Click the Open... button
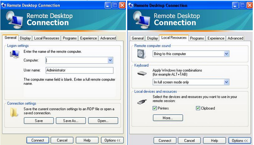254x145 pixels. tap(103, 121)
